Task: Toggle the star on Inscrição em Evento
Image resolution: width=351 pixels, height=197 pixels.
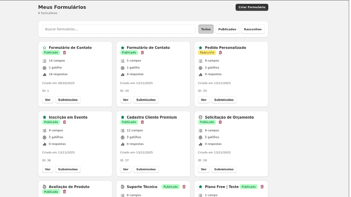Action: [x=45, y=117]
